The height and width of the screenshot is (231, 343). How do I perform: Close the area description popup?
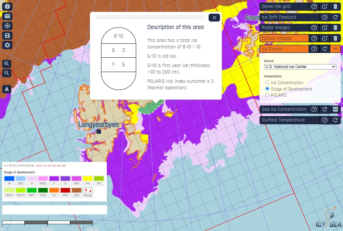click(214, 18)
